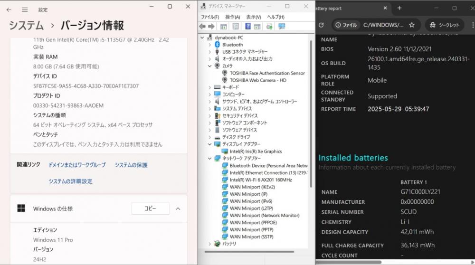Image resolution: width=475 pixels, height=265 pixels.
Task: Click the Device Manager forward arrow
Action: tap(211, 26)
